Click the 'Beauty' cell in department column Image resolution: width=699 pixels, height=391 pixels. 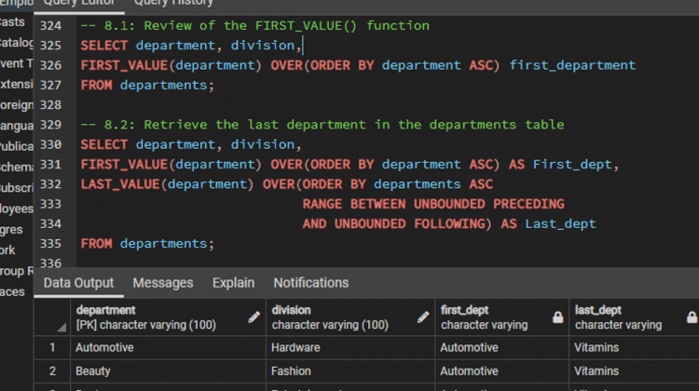pyautogui.click(x=168, y=371)
